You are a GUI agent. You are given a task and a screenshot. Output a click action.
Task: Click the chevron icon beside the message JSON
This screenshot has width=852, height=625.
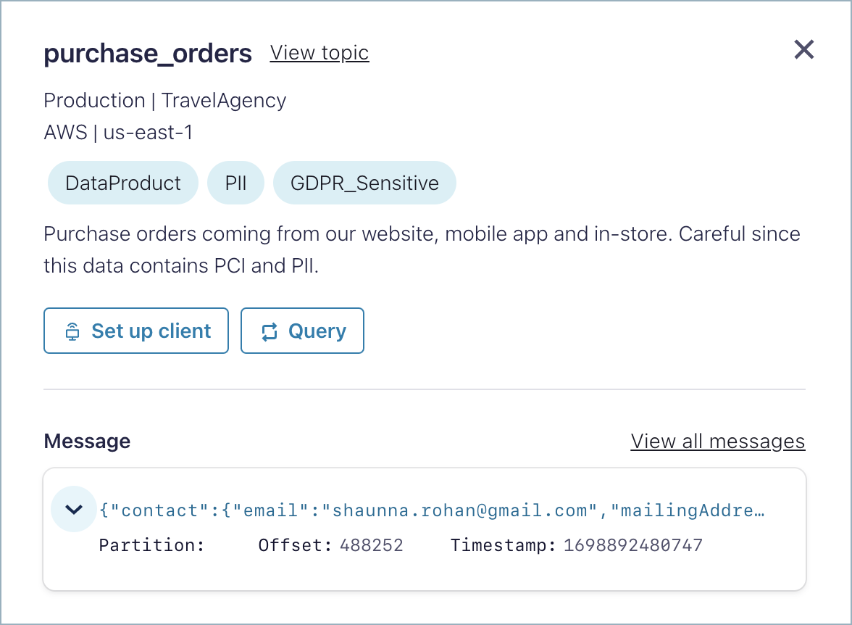tap(72, 509)
